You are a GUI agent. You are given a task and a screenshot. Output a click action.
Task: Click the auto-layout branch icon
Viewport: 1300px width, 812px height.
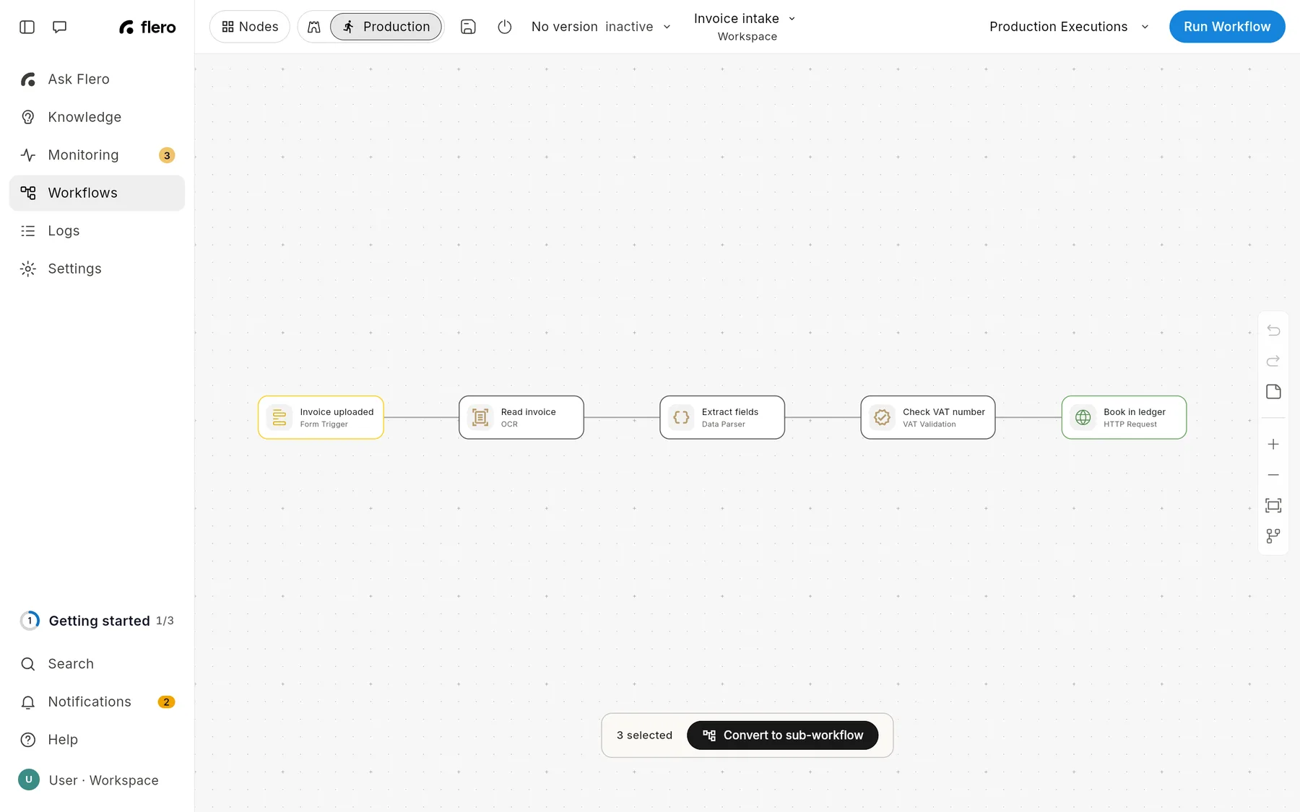point(1273,536)
